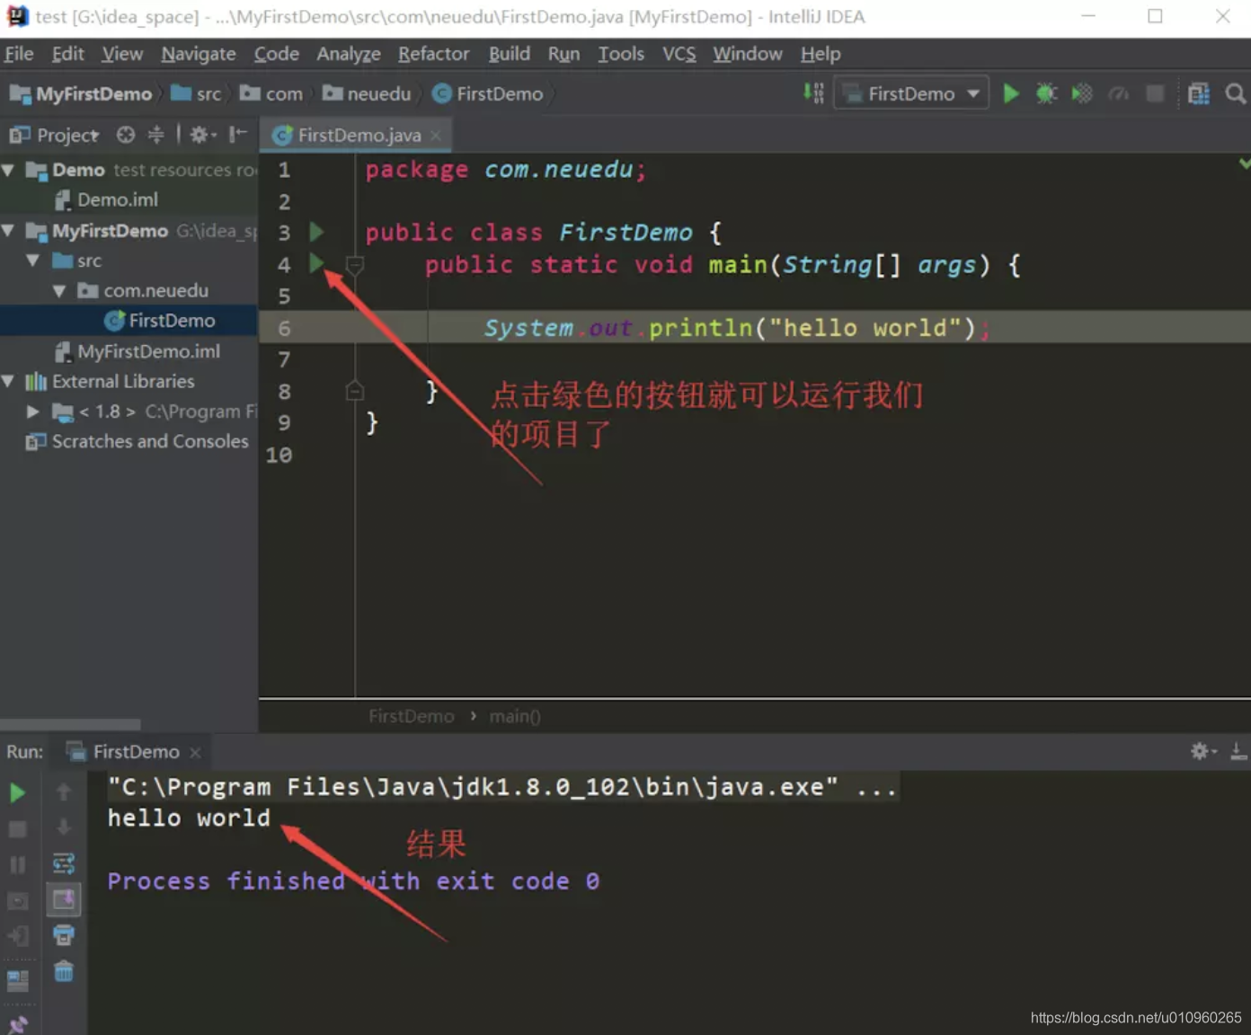Image resolution: width=1251 pixels, height=1035 pixels.
Task: Close the FirstDemo tab in the Run panel
Action: (195, 752)
